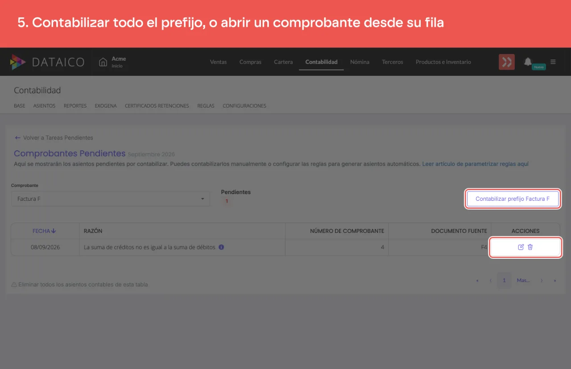Screen dimensions: 571x369
Task: Open the CONFIGURACIONES tab
Action: pyautogui.click(x=244, y=106)
